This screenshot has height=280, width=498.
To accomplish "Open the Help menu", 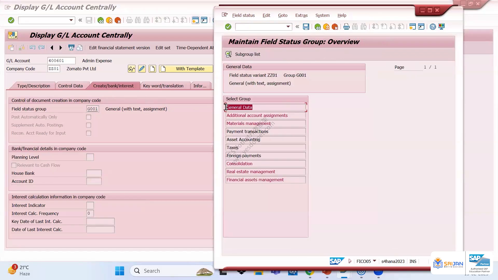I will tap(342, 15).
